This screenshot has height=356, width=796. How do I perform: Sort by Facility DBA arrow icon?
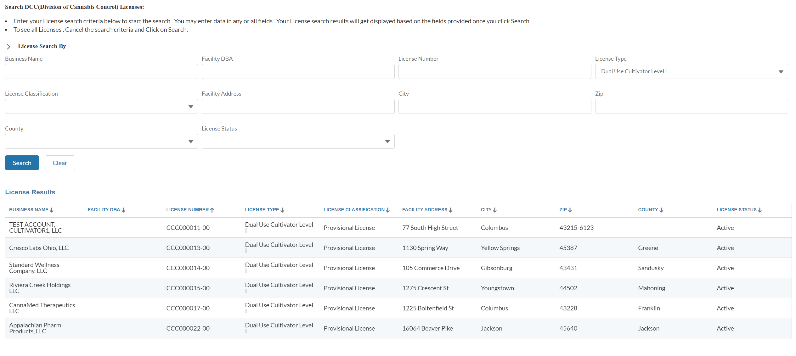pos(123,210)
